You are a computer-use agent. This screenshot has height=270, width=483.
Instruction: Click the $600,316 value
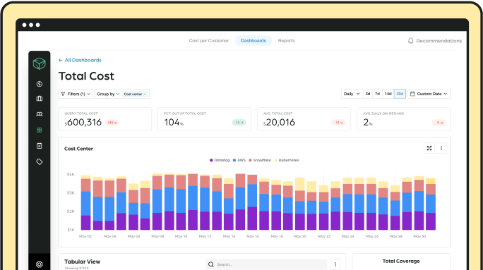[83, 123]
